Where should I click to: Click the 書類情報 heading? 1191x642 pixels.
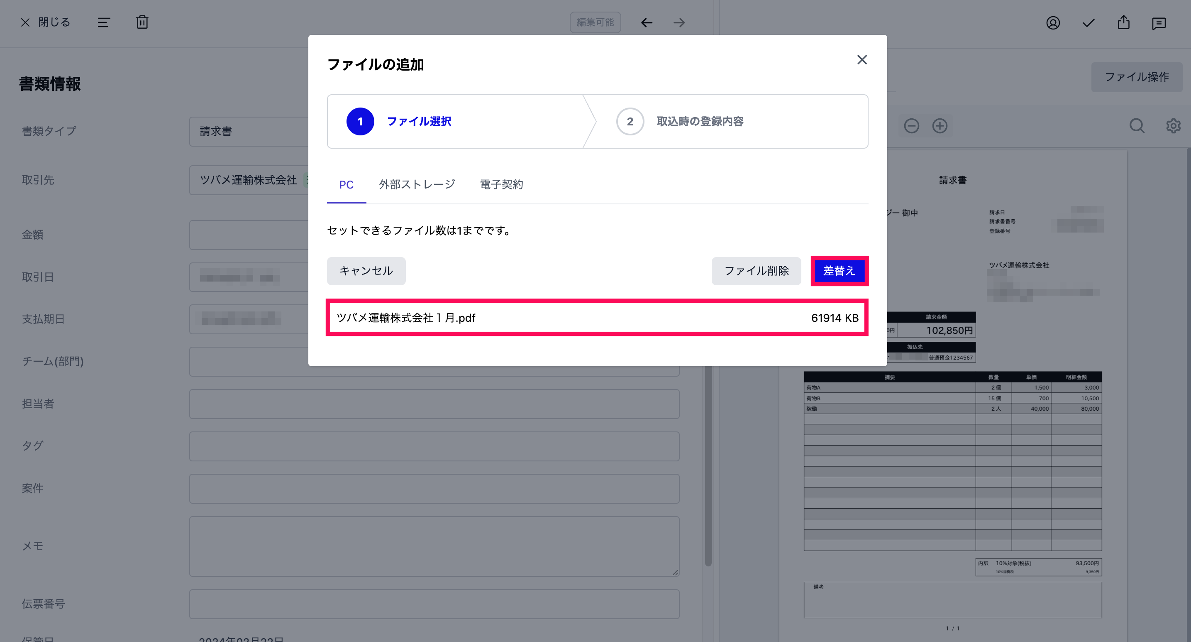click(50, 84)
